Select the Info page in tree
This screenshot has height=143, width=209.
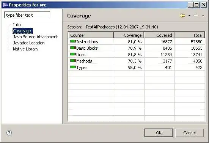tap(17, 25)
